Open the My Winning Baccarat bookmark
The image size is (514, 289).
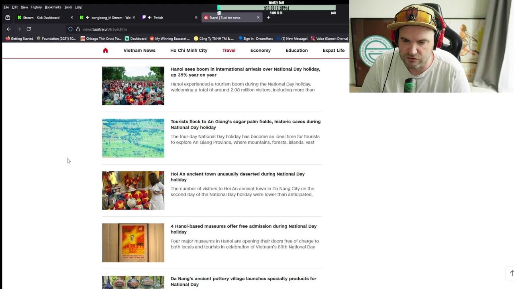169,39
